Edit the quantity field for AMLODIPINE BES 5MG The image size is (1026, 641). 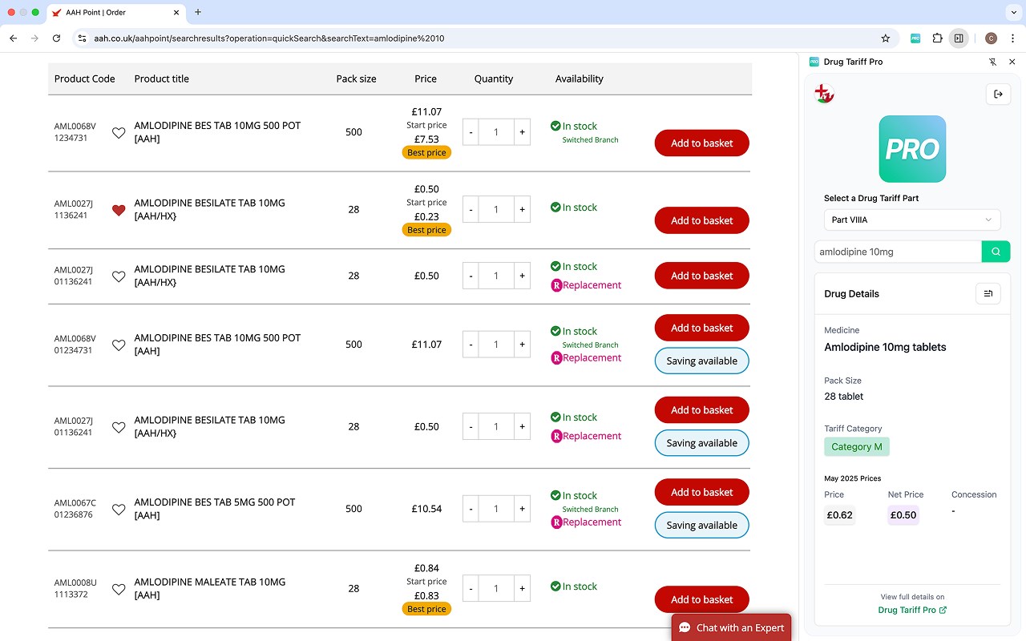[x=496, y=509]
